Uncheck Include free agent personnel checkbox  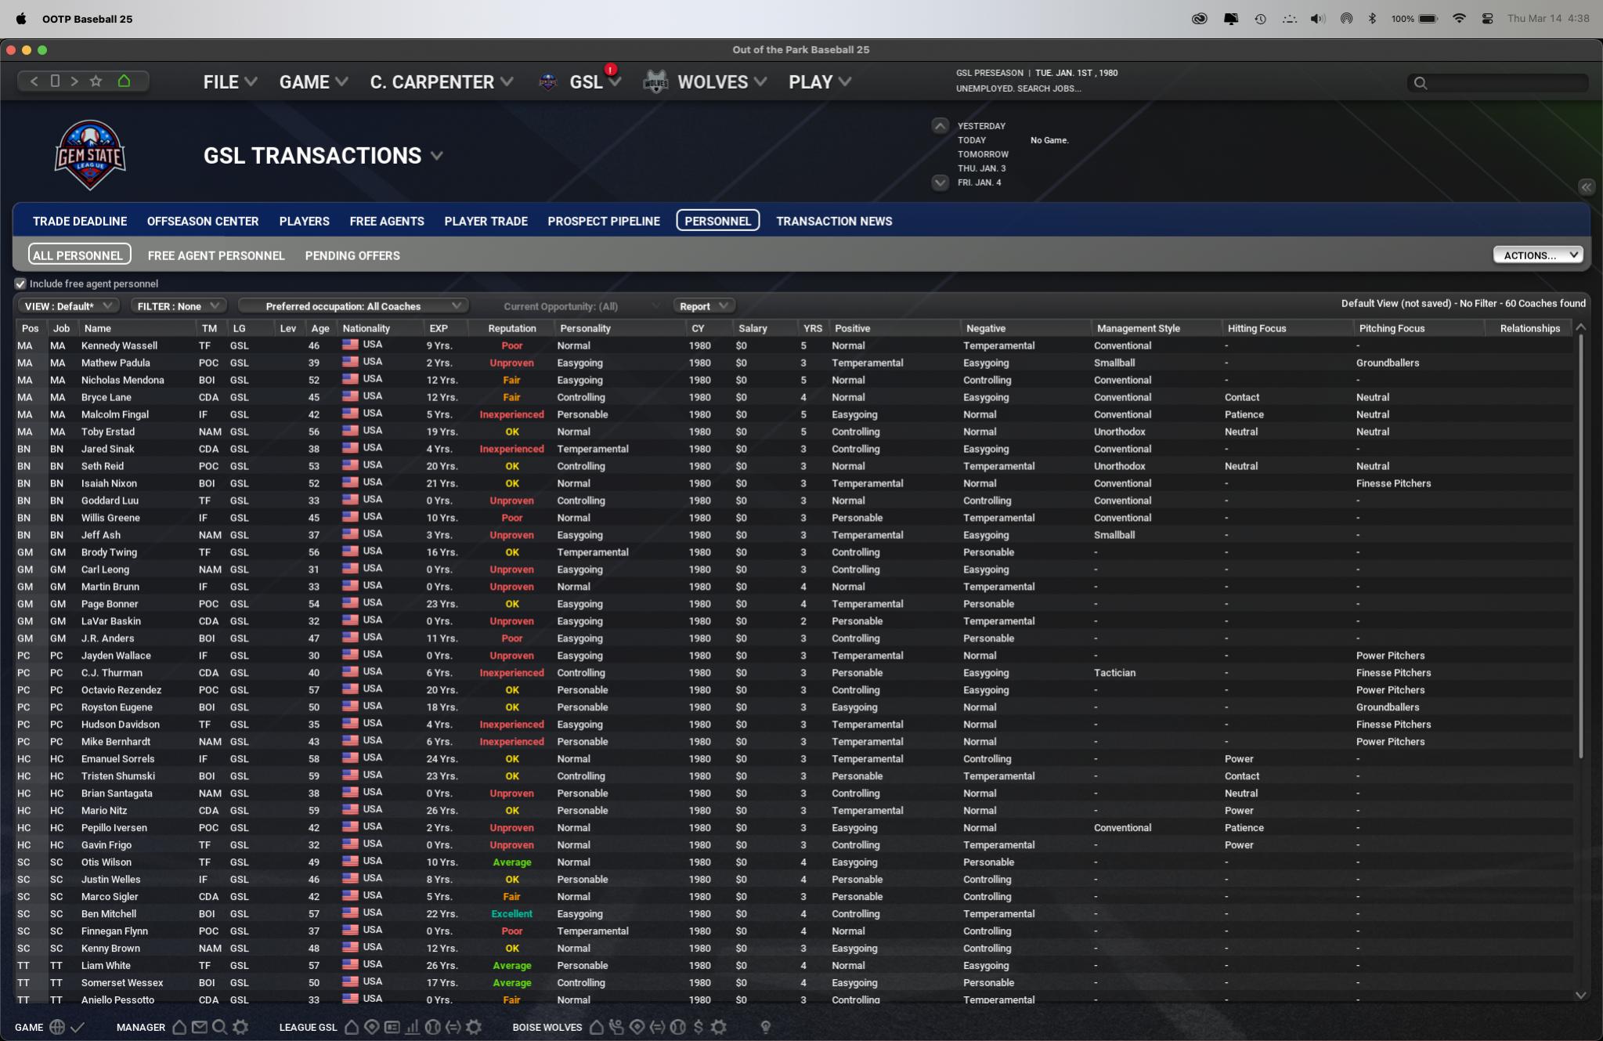pos(20,284)
